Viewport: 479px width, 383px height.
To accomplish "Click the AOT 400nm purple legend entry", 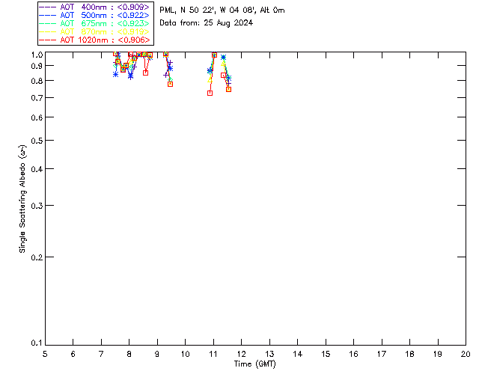I will point(94,7).
